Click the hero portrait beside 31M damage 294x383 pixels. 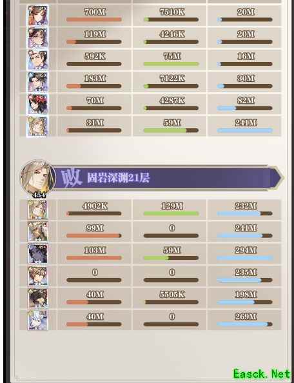click(x=37, y=126)
